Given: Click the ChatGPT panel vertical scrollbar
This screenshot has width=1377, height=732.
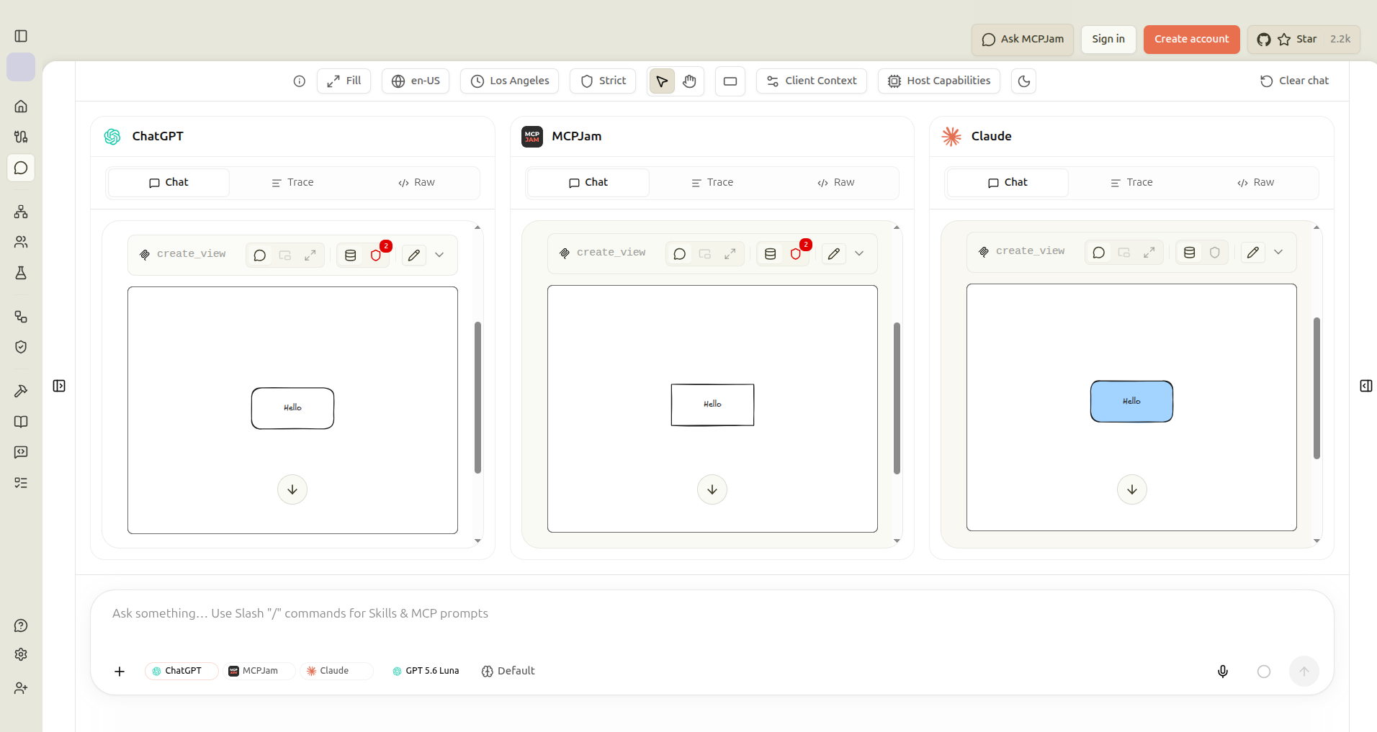Looking at the screenshot, I should point(477,397).
